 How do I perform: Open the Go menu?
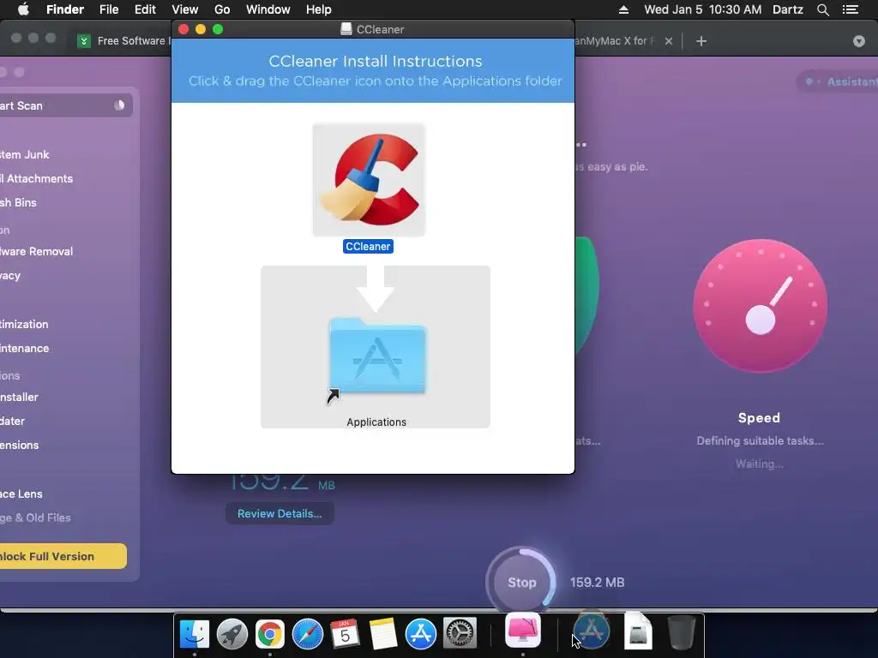point(222,9)
